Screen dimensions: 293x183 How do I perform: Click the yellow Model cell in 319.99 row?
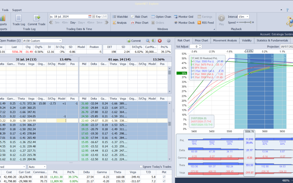point(62,121)
